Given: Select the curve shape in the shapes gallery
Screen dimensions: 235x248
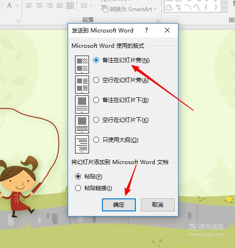Looking at the screenshot, I should (197, 7).
